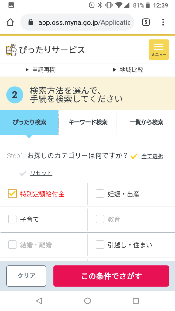Viewport: 175px width, 311px height.
Task: Check the 引越し・住まい checkbox
Action: click(100, 245)
